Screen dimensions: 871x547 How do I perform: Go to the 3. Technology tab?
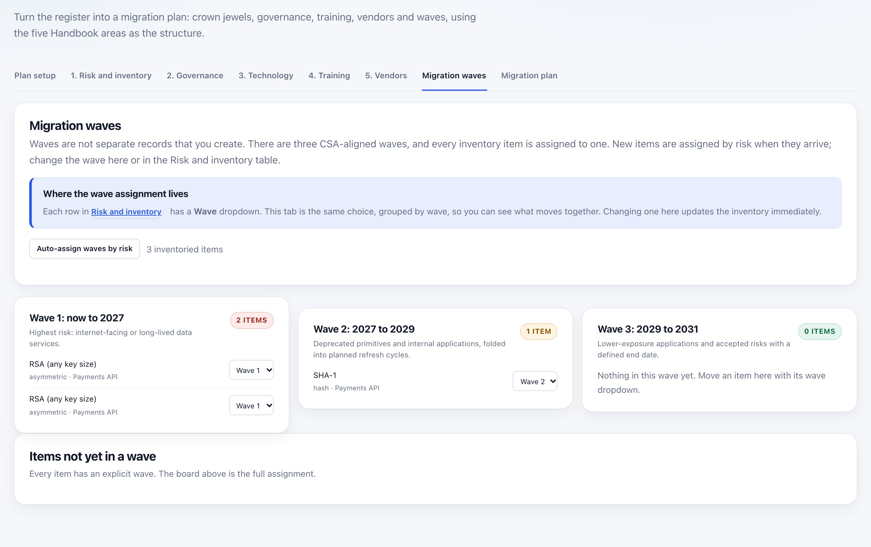pyautogui.click(x=266, y=76)
